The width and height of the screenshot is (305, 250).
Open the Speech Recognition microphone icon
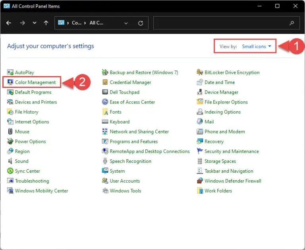(105, 161)
